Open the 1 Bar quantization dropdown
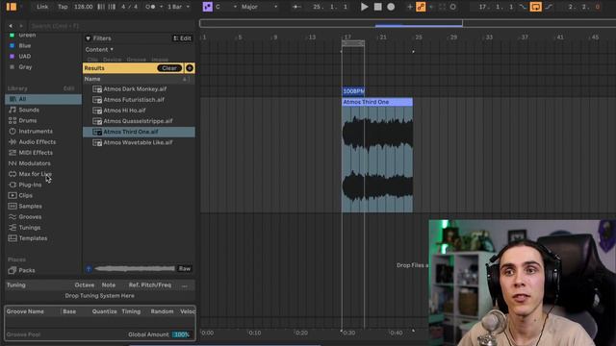 pos(178,7)
